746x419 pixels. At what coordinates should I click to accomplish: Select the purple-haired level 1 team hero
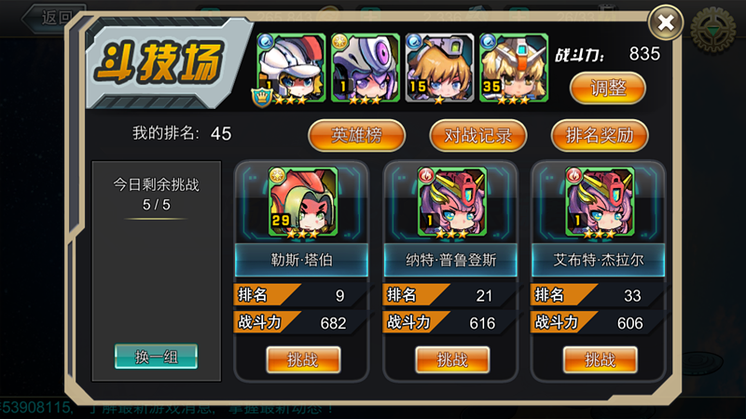coord(366,67)
